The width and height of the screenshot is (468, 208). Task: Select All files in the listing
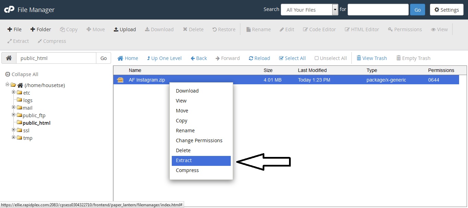(292, 58)
